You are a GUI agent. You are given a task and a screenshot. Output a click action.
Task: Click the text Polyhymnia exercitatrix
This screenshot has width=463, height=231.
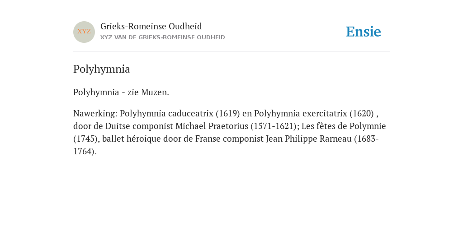301,113
